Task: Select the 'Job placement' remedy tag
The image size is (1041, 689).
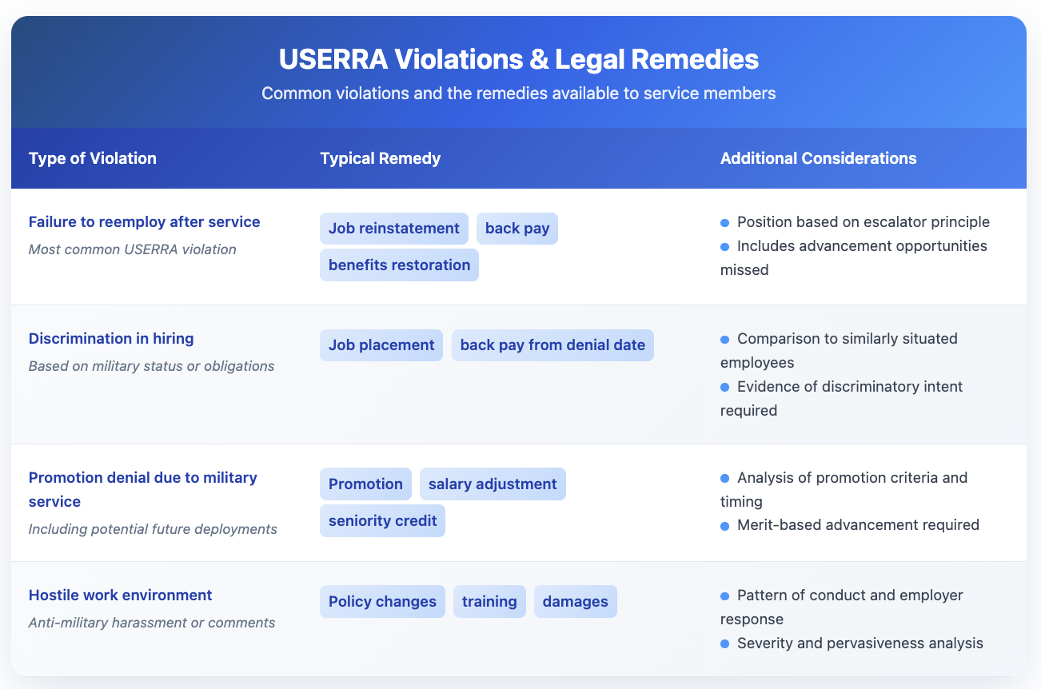Action: 381,345
